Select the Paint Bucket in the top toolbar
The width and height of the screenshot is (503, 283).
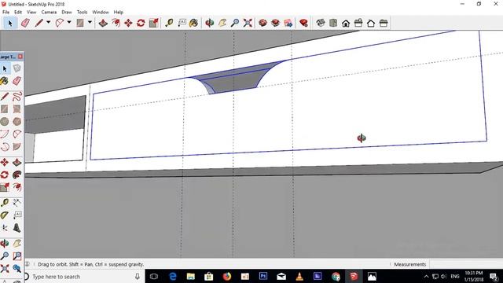click(x=194, y=23)
